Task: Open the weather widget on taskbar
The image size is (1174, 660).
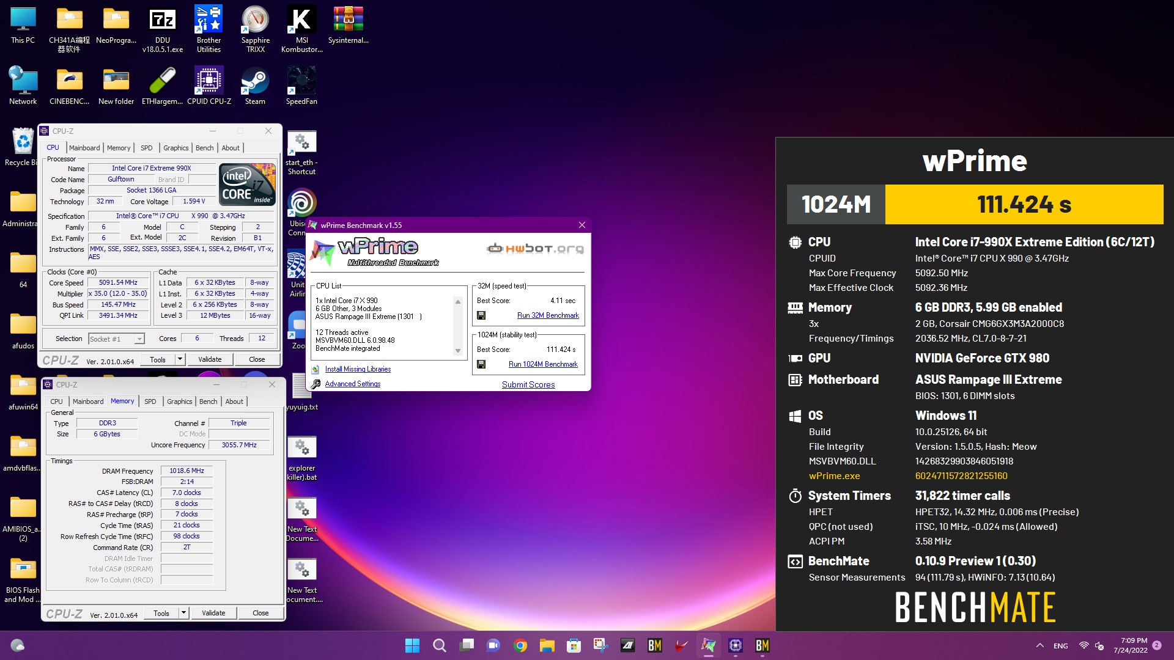Action: click(x=17, y=645)
